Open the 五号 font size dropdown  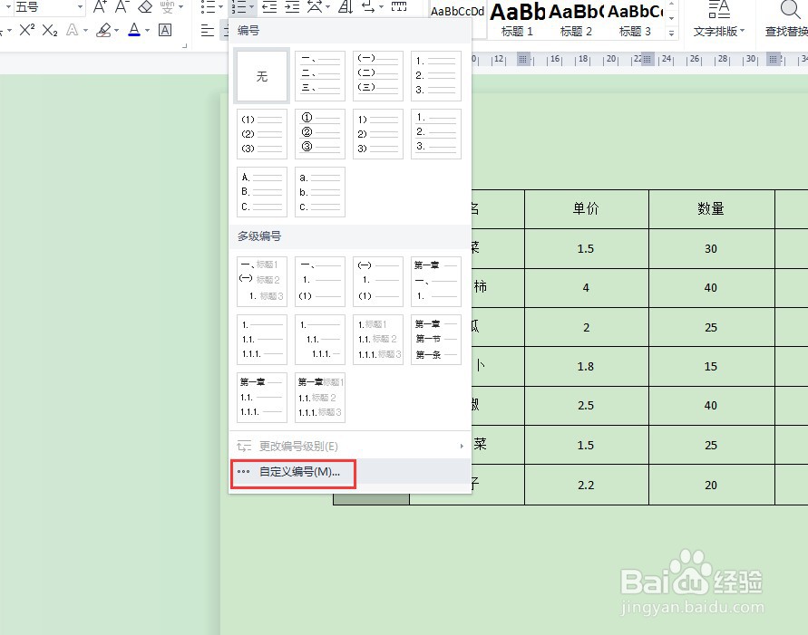tap(80, 6)
